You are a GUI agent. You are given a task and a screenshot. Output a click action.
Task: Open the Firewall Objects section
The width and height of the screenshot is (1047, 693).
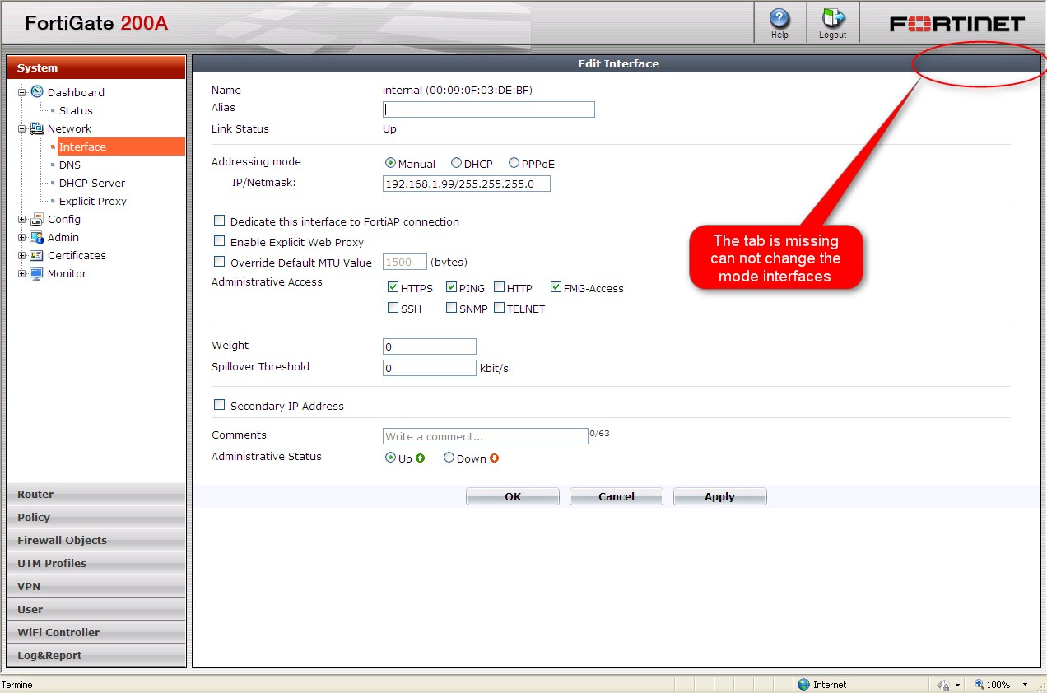(96, 540)
